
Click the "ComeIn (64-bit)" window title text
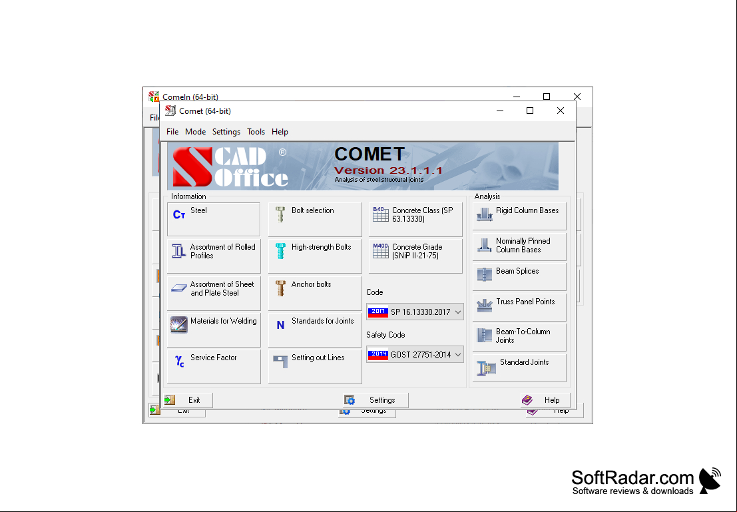click(x=190, y=97)
